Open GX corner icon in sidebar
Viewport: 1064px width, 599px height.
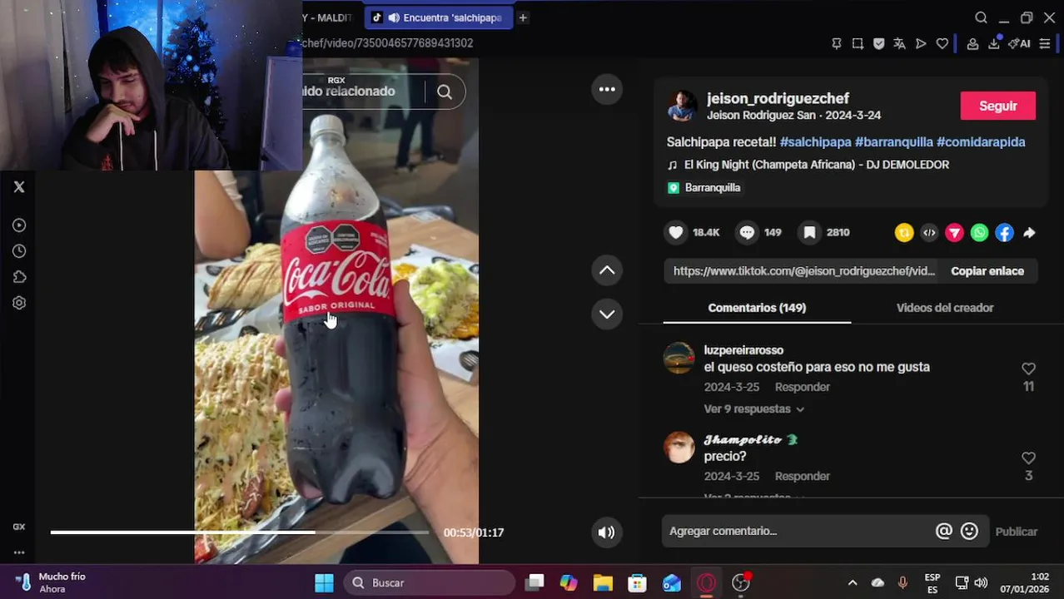pyautogui.click(x=19, y=527)
